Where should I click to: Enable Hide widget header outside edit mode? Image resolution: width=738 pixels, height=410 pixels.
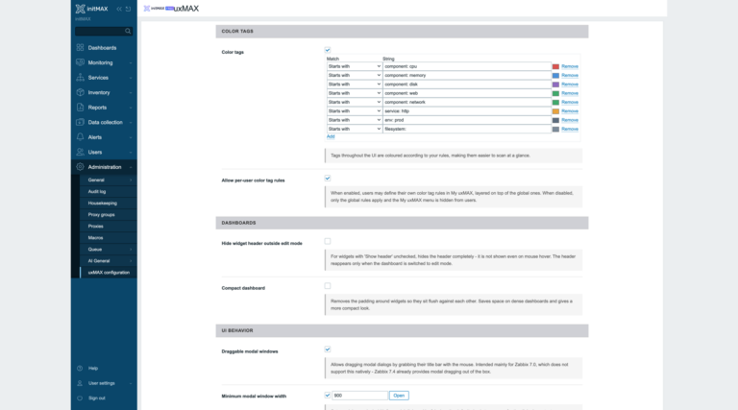pyautogui.click(x=328, y=241)
